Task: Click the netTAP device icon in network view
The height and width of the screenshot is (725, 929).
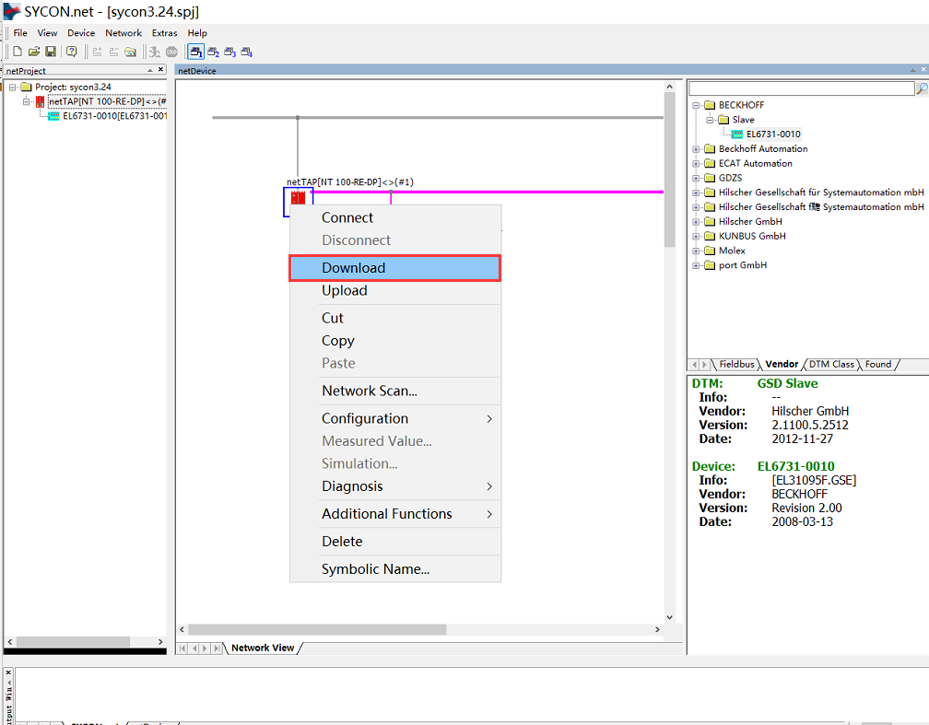Action: (298, 198)
